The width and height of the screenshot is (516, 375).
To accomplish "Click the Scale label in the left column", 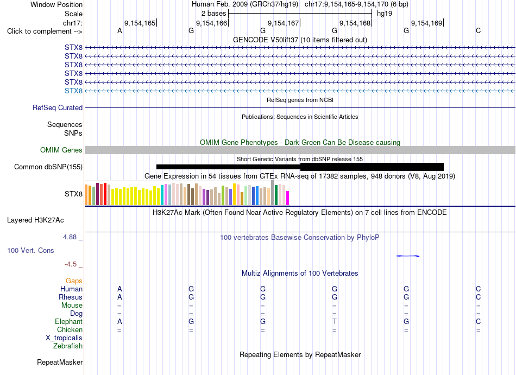I will click(x=73, y=14).
